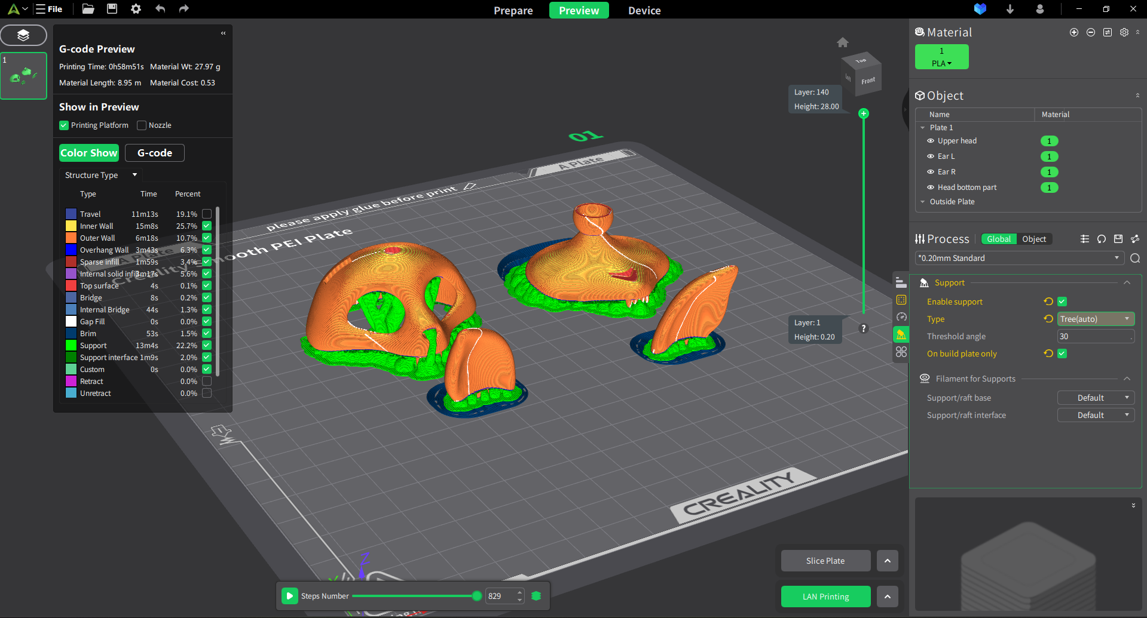Open project folder icon in top toolbar
The height and width of the screenshot is (618, 1147).
coord(88,9)
